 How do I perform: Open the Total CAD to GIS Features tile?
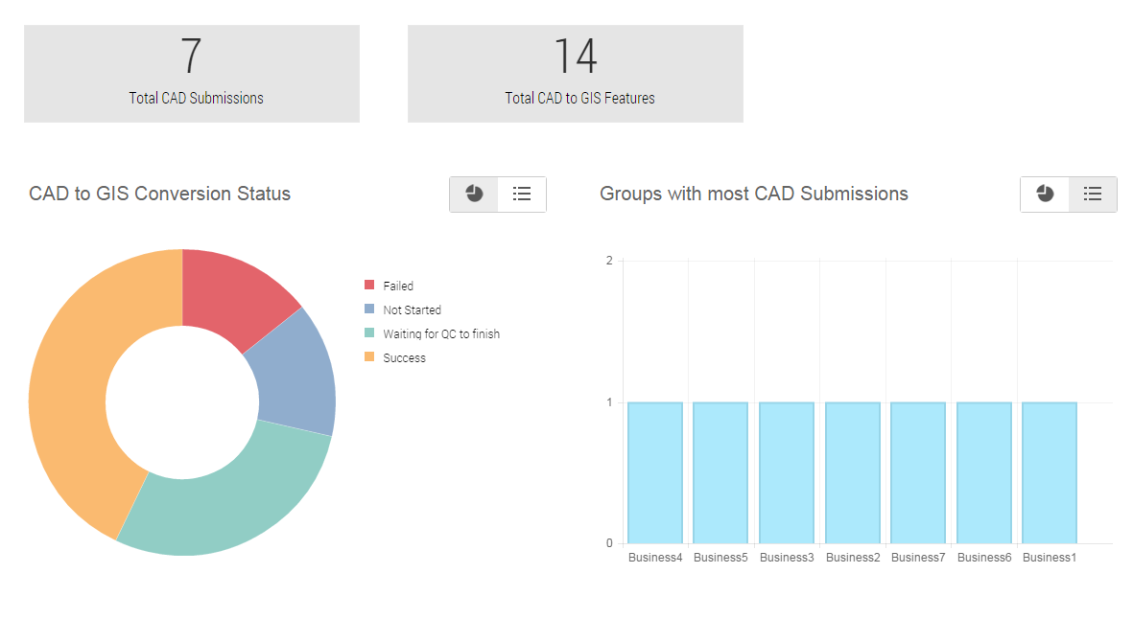(x=576, y=74)
